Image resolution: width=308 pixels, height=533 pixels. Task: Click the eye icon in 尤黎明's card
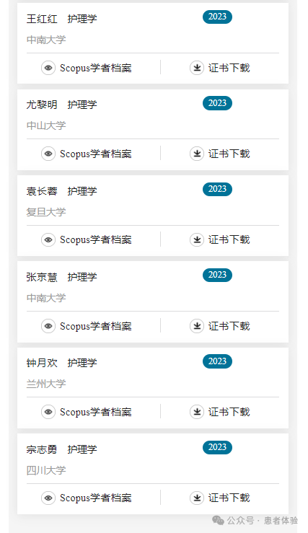pos(48,154)
